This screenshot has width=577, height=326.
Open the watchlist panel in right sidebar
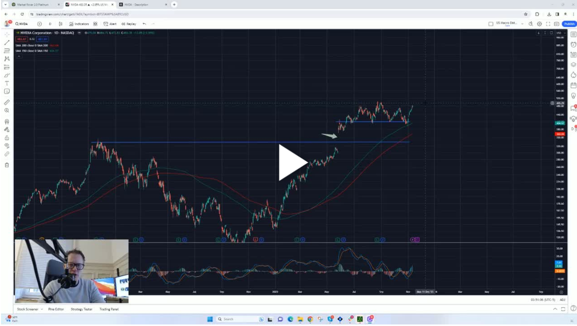pos(573,34)
